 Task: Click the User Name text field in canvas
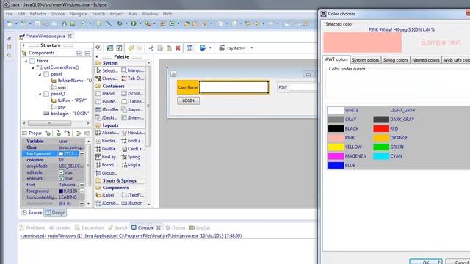pyautogui.click(x=234, y=87)
